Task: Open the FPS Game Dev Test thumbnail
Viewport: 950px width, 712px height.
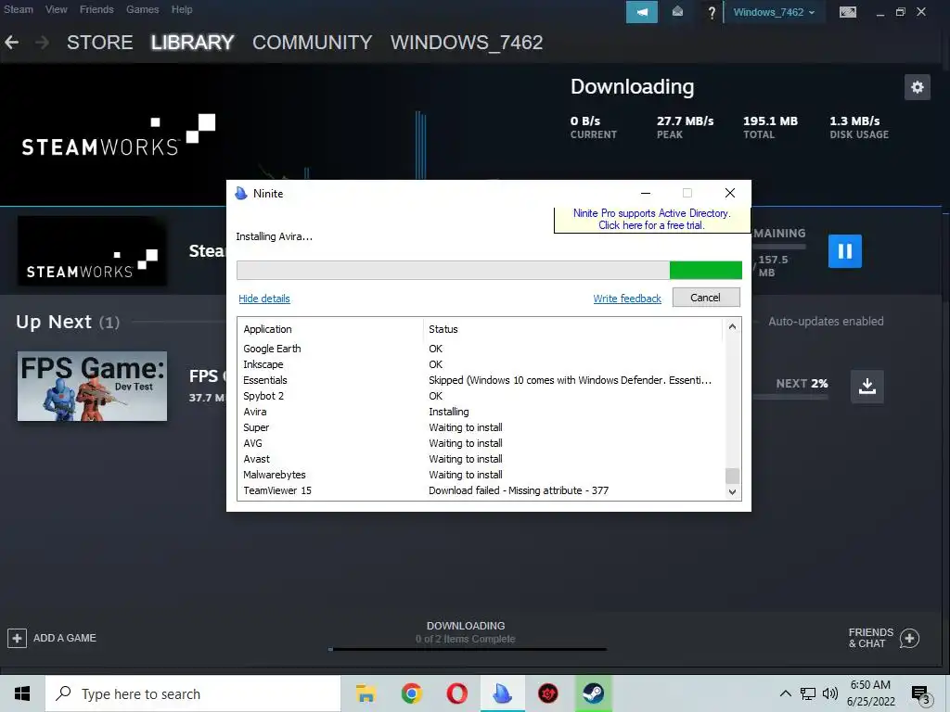Action: point(92,387)
